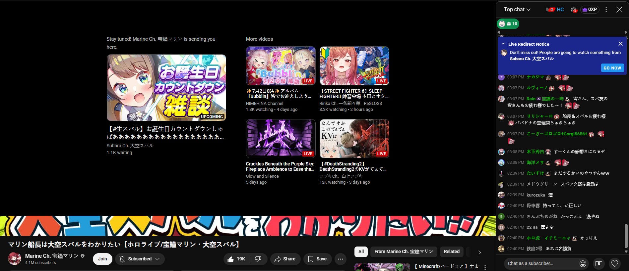Image resolution: width=629 pixels, height=271 pixels.
Task: Click the HIMEHINA Channel name
Action: tap(265, 104)
